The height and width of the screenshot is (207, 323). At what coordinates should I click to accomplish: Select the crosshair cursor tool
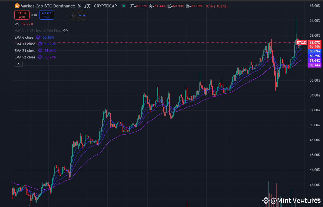click(82, 16)
